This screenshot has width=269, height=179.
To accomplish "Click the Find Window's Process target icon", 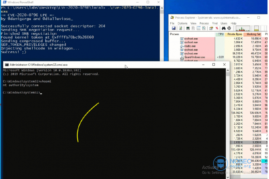I will [x=229, y=28].
